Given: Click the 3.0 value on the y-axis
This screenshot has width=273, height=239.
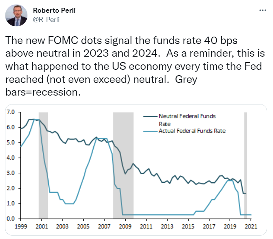Looking at the screenshot, I should [x=11, y=173].
